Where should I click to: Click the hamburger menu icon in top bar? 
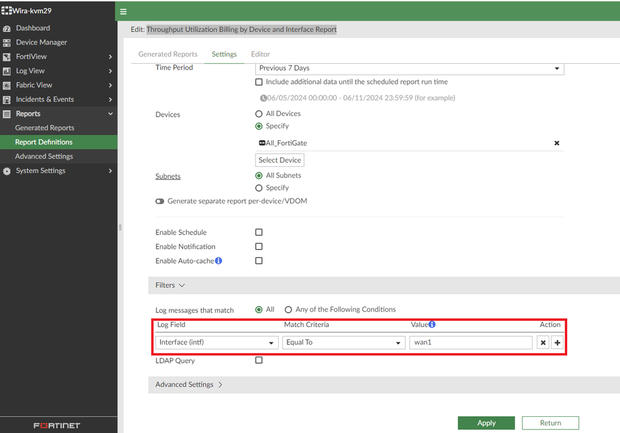point(124,12)
